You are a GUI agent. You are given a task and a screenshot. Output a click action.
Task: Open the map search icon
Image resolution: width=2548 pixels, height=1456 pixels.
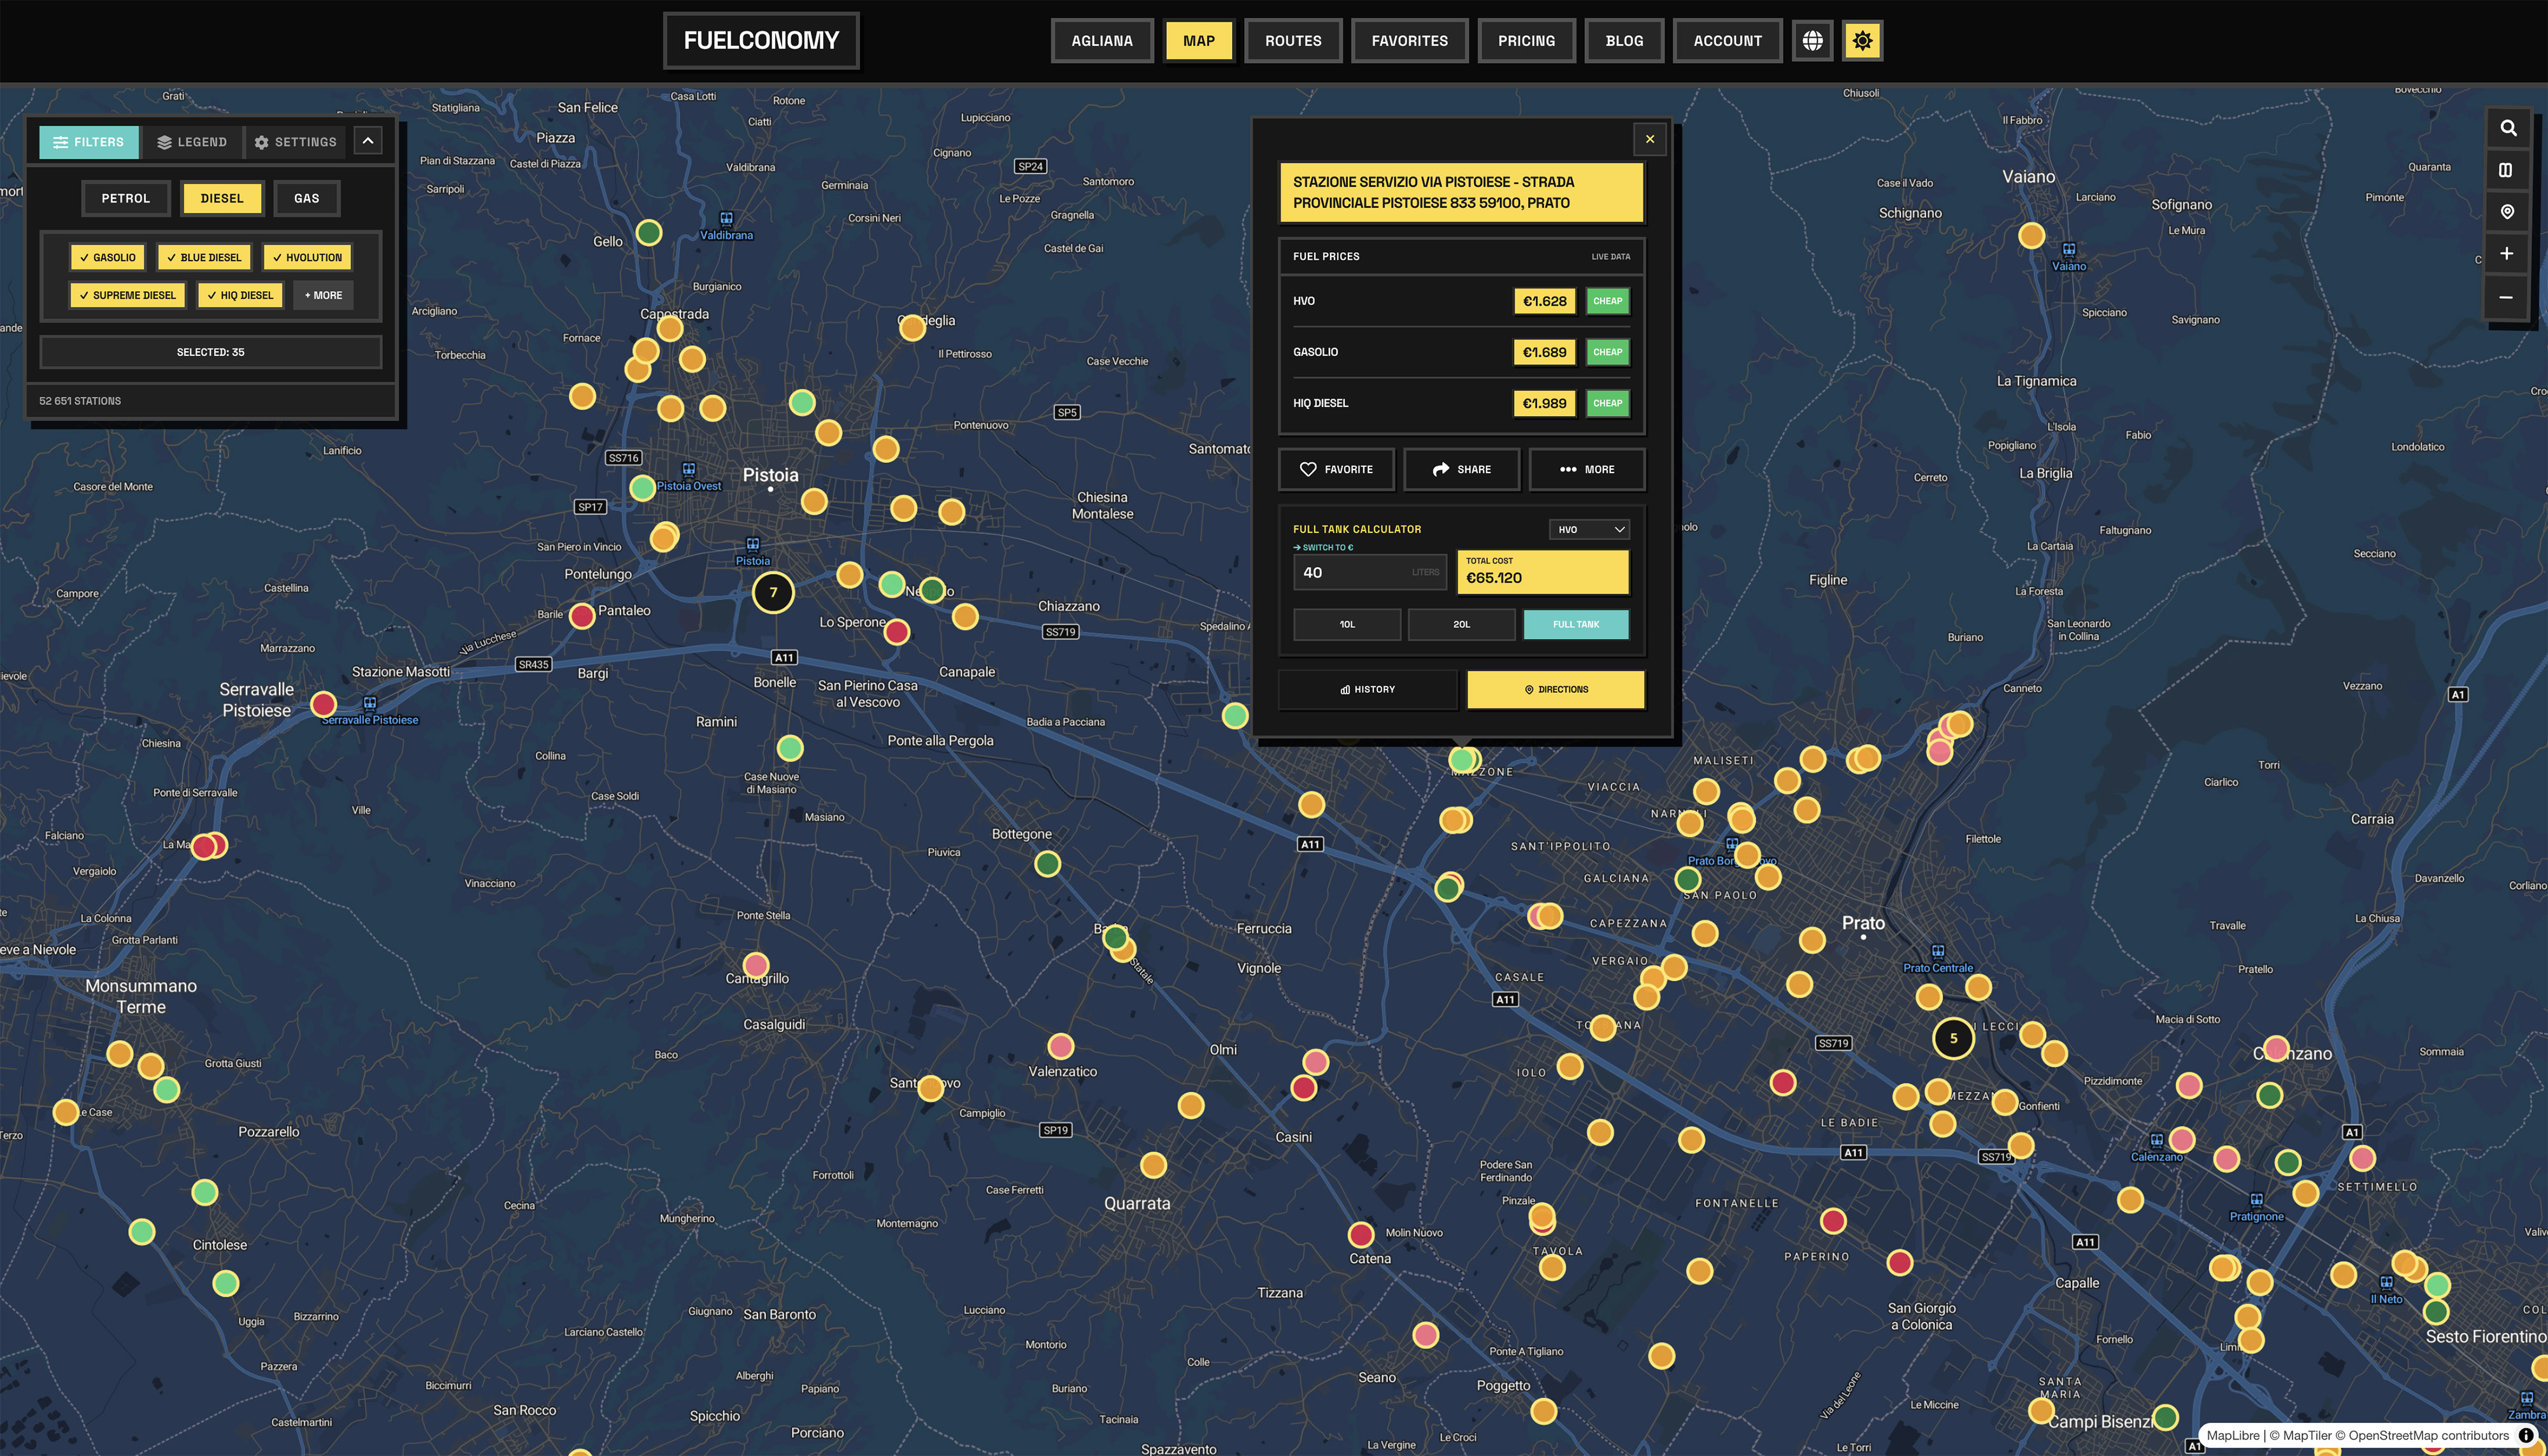2508,128
